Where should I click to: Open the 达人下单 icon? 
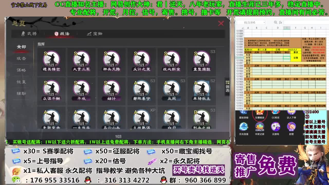coord(291,115)
